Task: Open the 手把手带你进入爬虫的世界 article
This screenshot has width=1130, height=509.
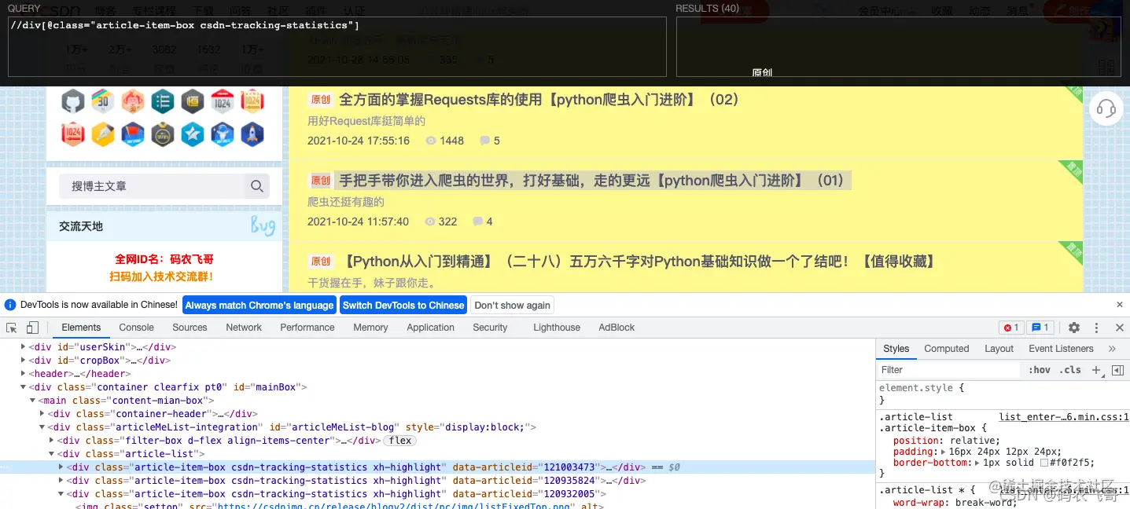Action: pyautogui.click(x=594, y=181)
